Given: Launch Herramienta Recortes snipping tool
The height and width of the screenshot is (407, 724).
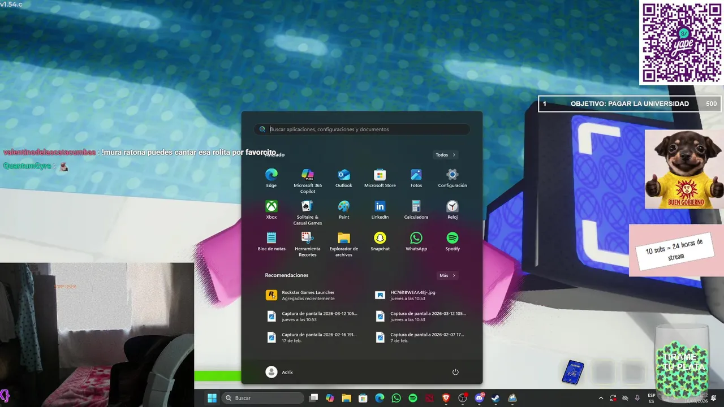Looking at the screenshot, I should 308,244.
